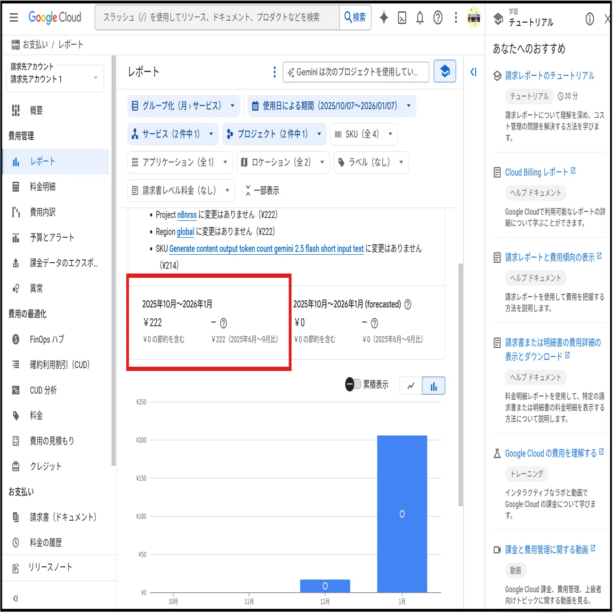Click the FinOps ハブ dollar icon
The height and width of the screenshot is (613, 613).
[16, 339]
